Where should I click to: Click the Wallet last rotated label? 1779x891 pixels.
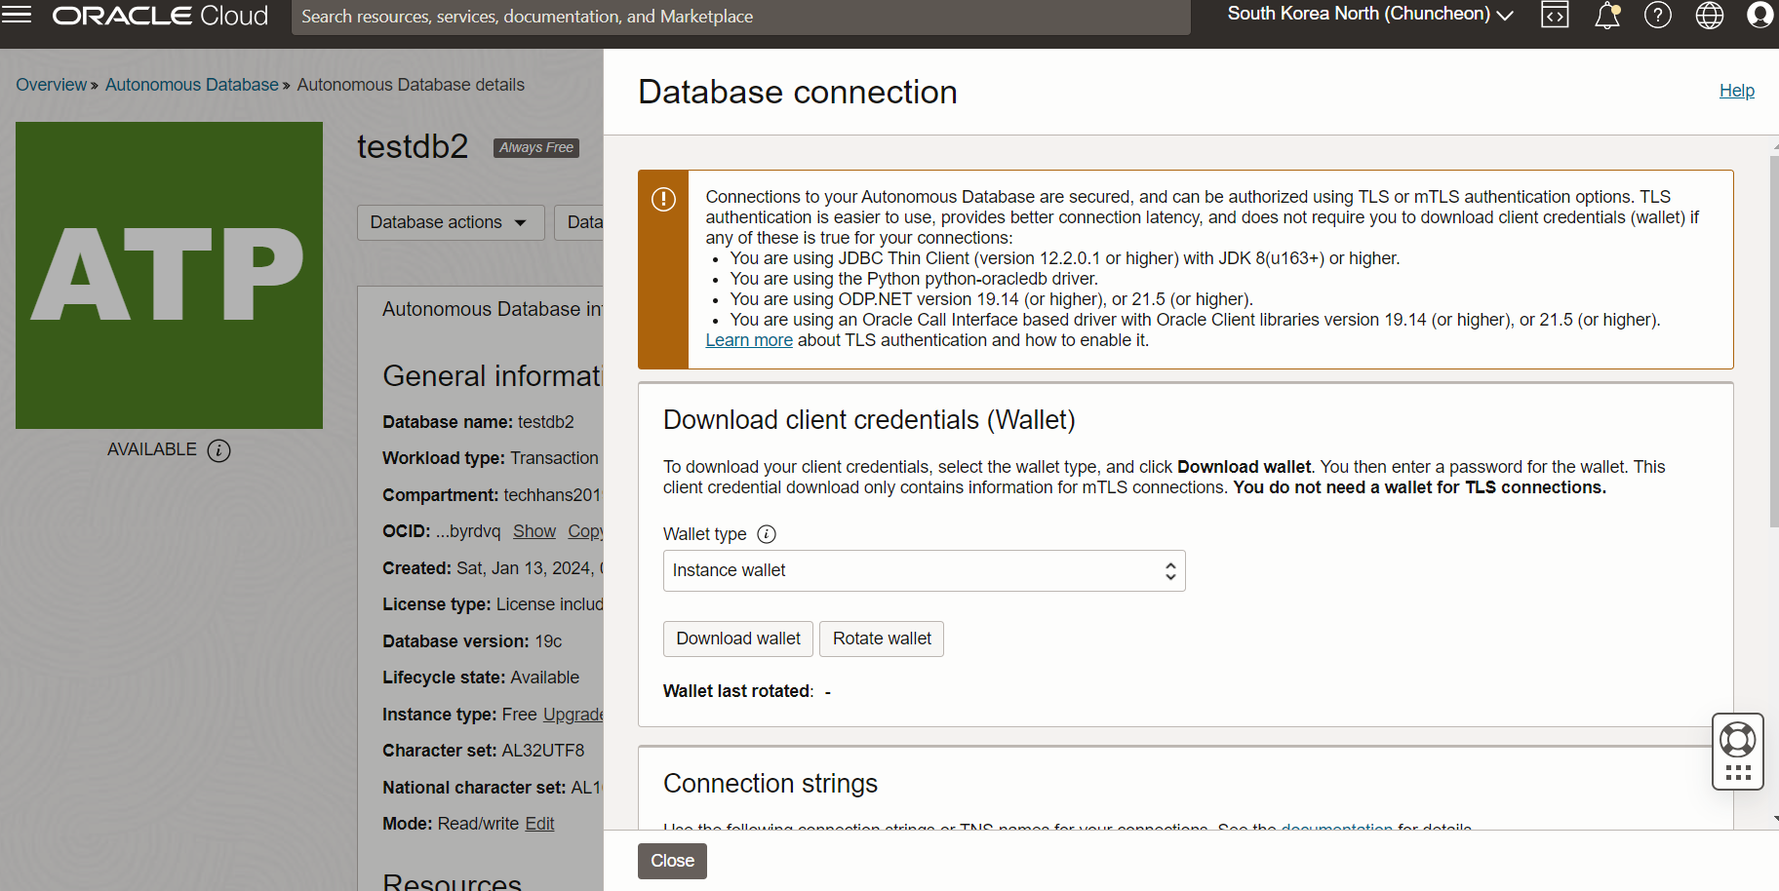[x=738, y=691]
